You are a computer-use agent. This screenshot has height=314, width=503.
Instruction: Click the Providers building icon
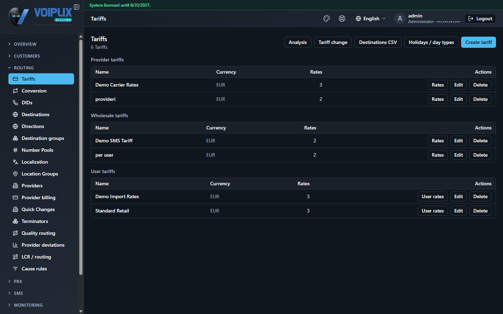pos(15,186)
